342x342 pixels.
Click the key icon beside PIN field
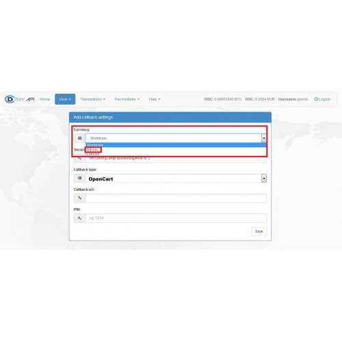(x=79, y=218)
